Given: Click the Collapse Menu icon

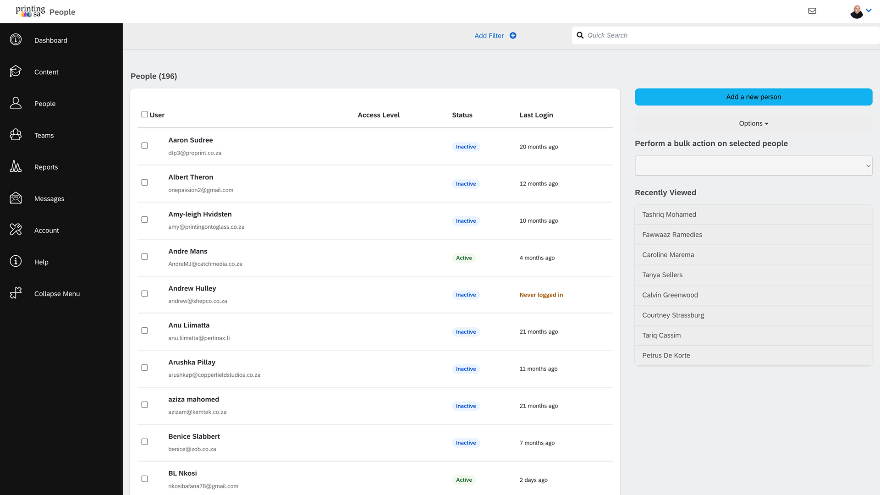Looking at the screenshot, I should pos(16,293).
